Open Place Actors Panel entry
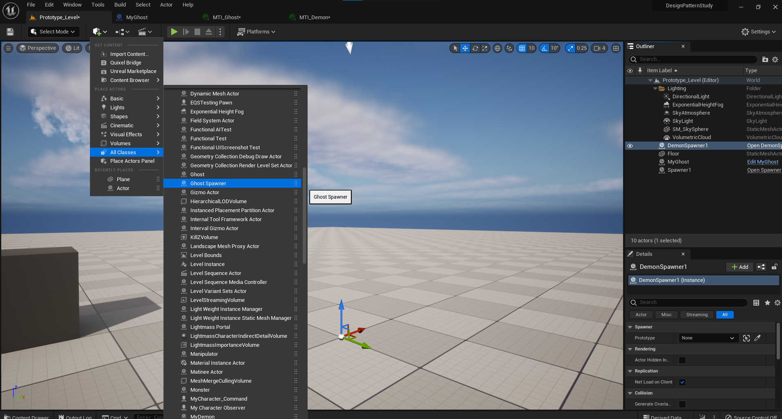The height and width of the screenshot is (419, 782). click(x=127, y=161)
